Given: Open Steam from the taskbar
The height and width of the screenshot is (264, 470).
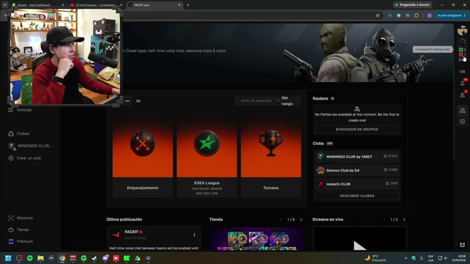Looking at the screenshot, I should pos(94,258).
